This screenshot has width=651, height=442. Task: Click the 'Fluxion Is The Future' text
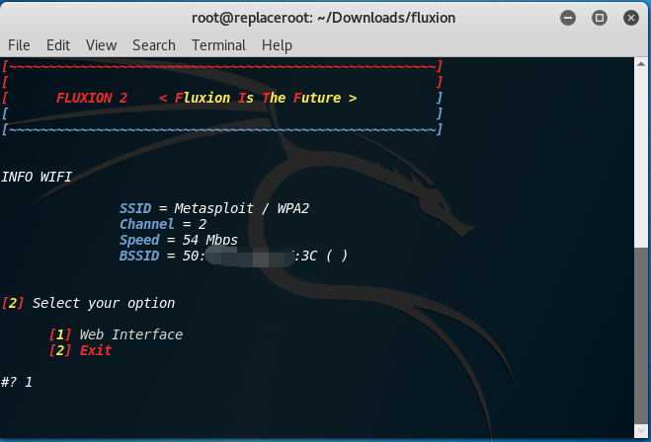tap(258, 98)
